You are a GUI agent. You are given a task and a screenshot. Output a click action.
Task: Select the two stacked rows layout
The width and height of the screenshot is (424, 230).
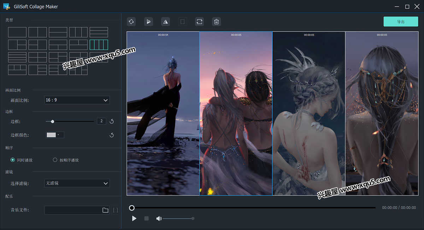click(58, 32)
